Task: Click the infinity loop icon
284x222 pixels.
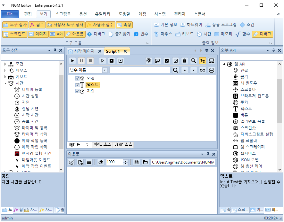Action: point(203,70)
